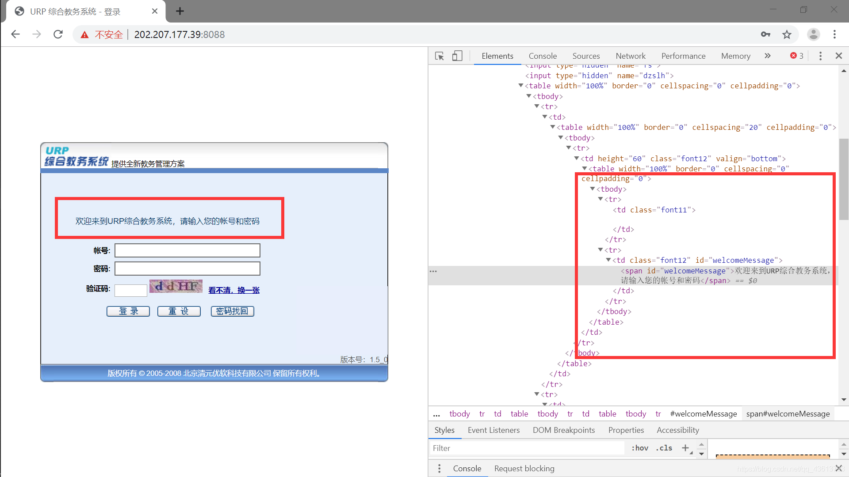The height and width of the screenshot is (477, 849).
Task: Select the td class=font11 line
Action: tap(654, 210)
